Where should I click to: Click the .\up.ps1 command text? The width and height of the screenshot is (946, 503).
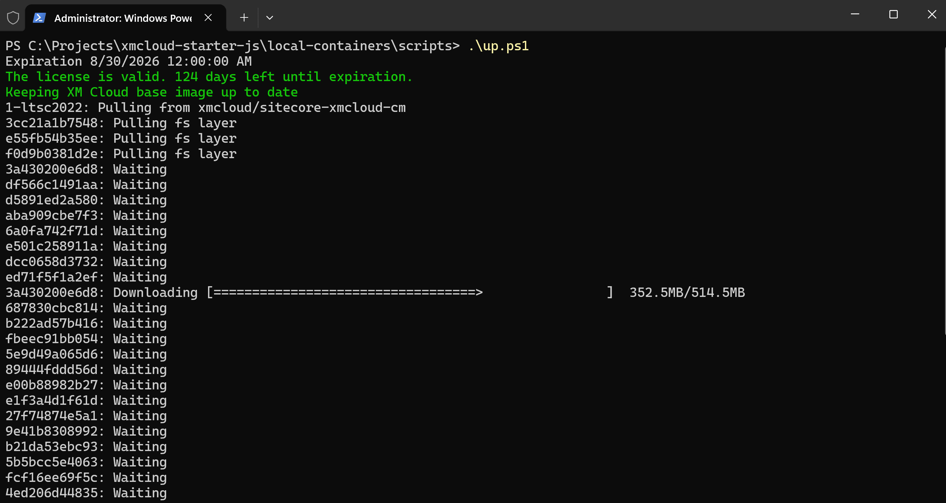pos(498,46)
